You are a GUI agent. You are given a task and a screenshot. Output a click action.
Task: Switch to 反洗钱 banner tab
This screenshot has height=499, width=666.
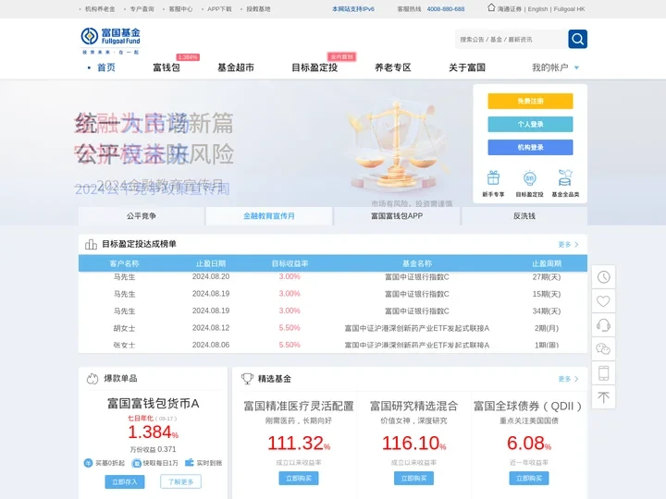coord(524,216)
